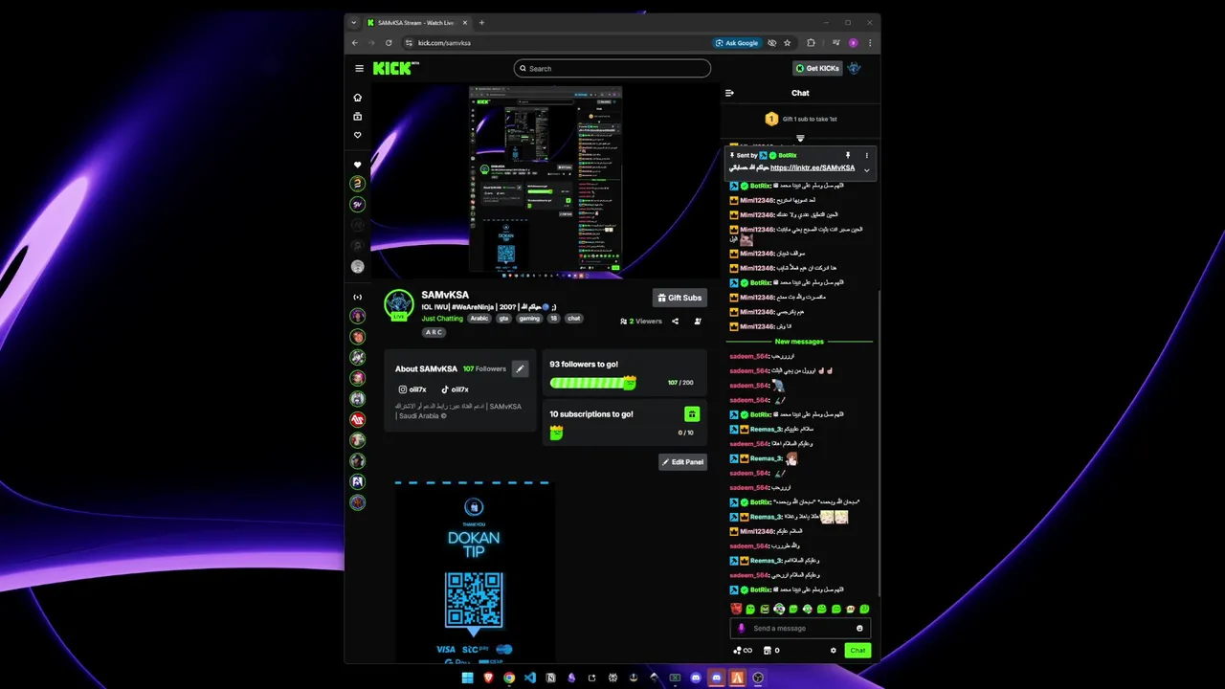Open the linktr.ee/SAMvKSA link
Screen dimensions: 1225x689
pyautogui.click(x=813, y=167)
